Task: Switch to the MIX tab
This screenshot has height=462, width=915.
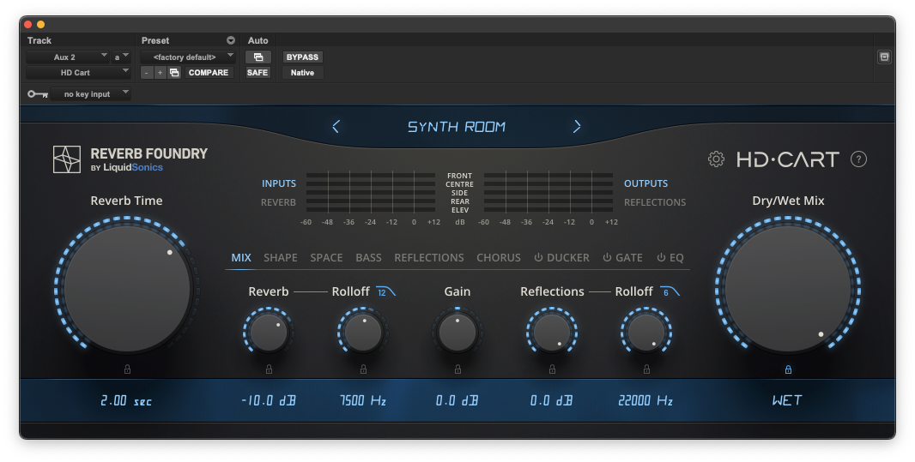Action: pyautogui.click(x=241, y=257)
